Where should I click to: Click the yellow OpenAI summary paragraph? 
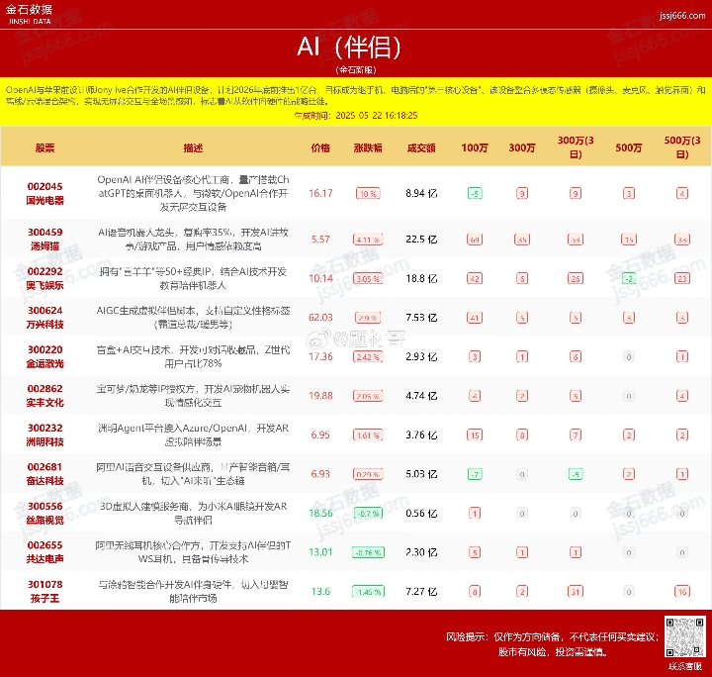[356, 96]
